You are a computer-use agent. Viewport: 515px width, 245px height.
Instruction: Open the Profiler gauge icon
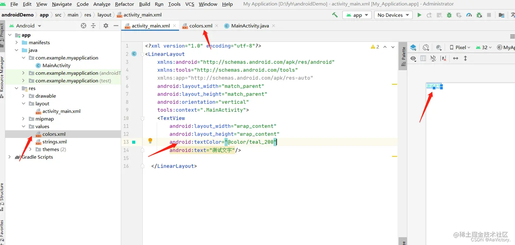pos(469,15)
